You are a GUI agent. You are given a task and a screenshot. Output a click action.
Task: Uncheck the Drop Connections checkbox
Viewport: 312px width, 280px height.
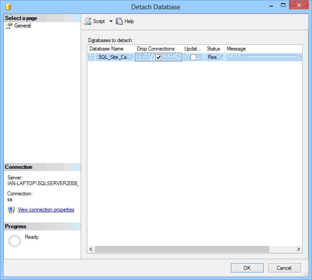[x=158, y=57]
